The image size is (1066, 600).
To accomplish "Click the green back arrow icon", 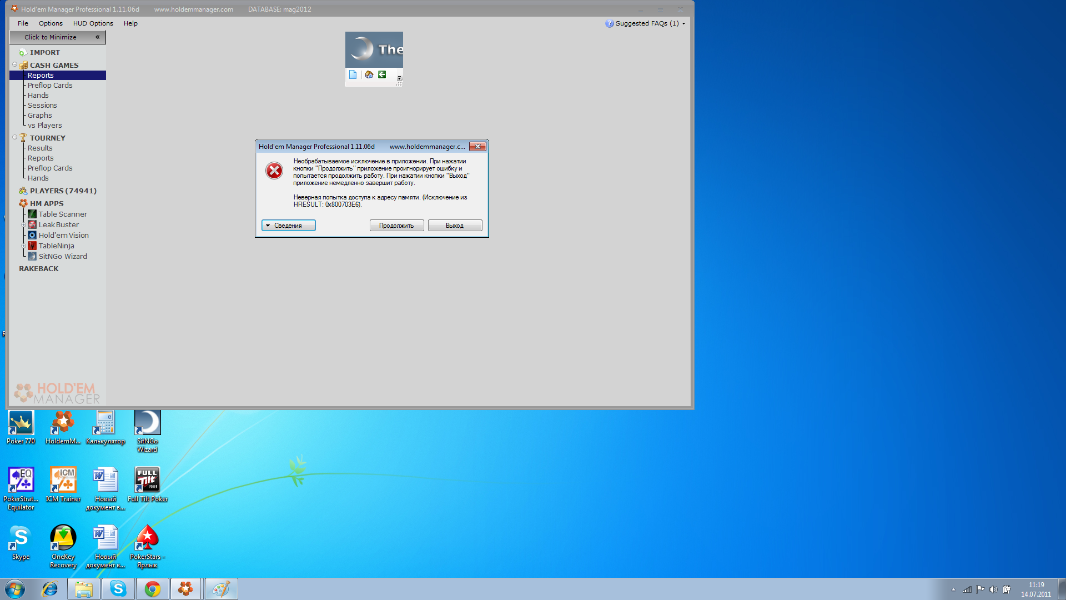I will coord(382,74).
